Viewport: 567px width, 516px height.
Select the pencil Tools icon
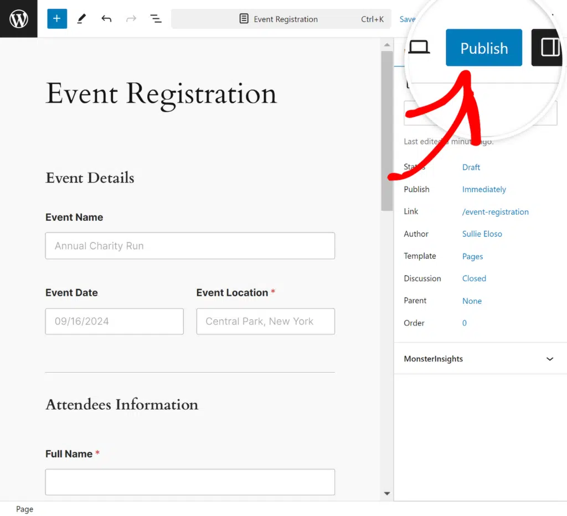(82, 18)
